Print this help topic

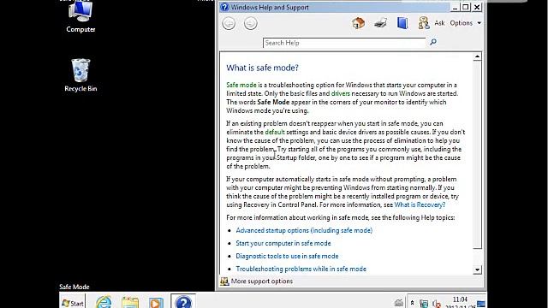(380, 23)
